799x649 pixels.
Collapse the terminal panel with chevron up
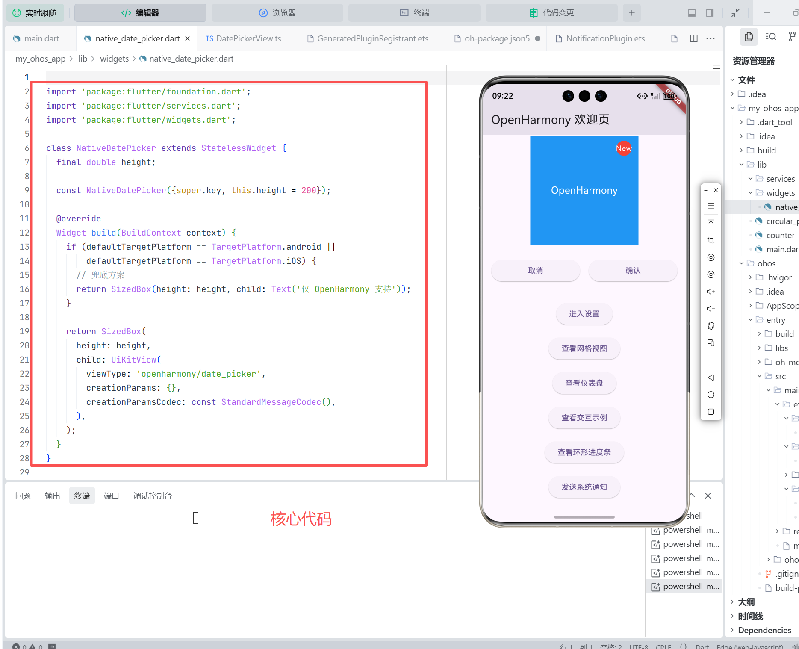(x=692, y=496)
